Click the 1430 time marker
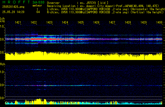165x107 pixels. point(159,22)
